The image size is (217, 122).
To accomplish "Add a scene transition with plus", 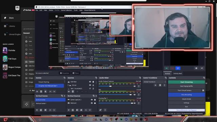I will 155,85.
